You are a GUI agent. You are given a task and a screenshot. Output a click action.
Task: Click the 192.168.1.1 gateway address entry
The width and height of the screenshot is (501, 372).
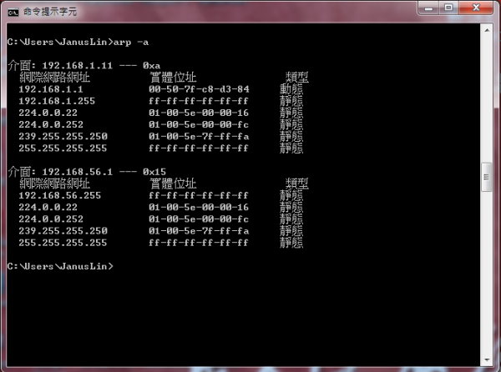51,88
